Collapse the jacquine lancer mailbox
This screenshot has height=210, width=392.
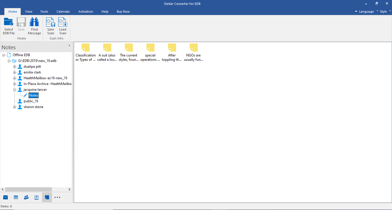pyautogui.click(x=14, y=90)
